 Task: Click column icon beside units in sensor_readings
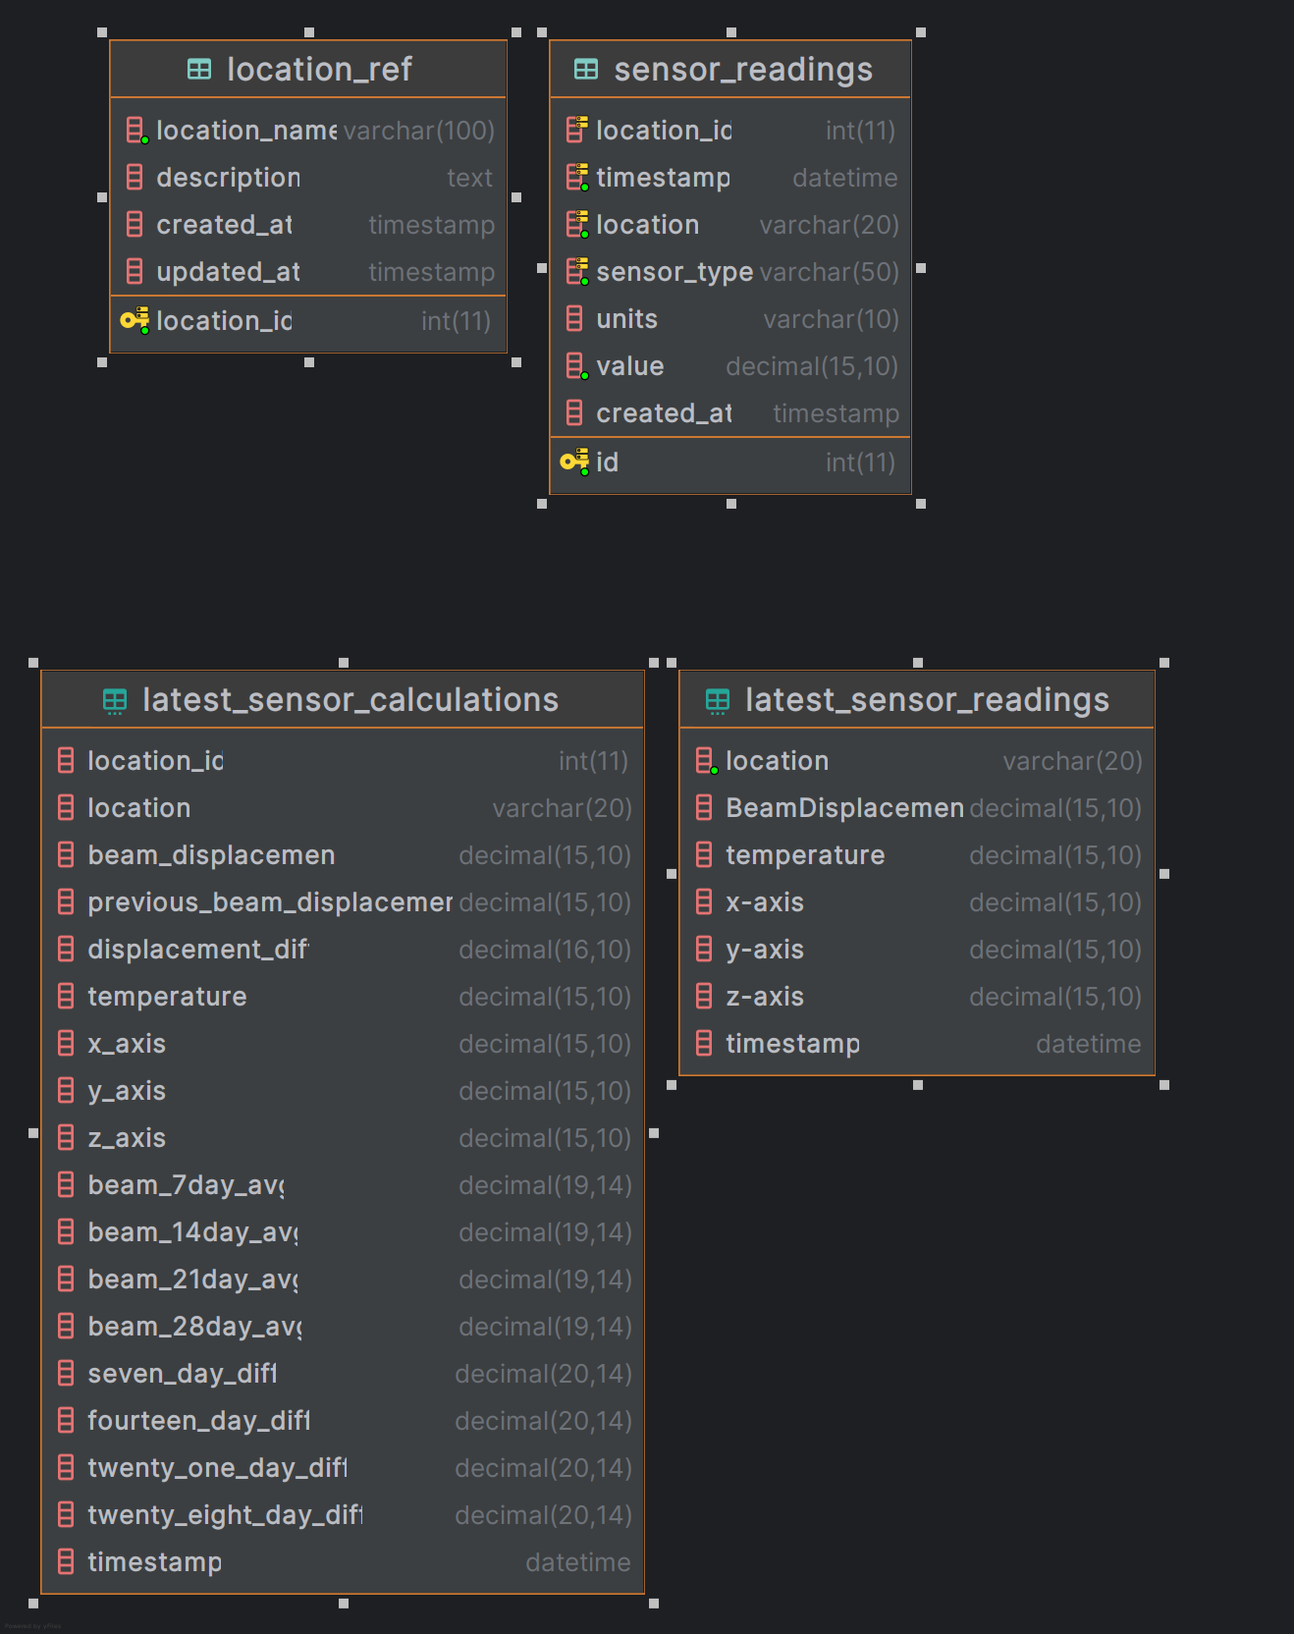click(x=574, y=319)
